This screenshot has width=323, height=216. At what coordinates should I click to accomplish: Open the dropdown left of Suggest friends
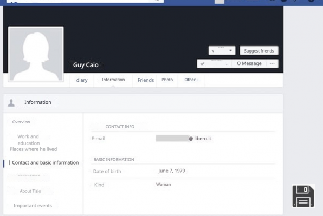pyautogui.click(x=222, y=50)
